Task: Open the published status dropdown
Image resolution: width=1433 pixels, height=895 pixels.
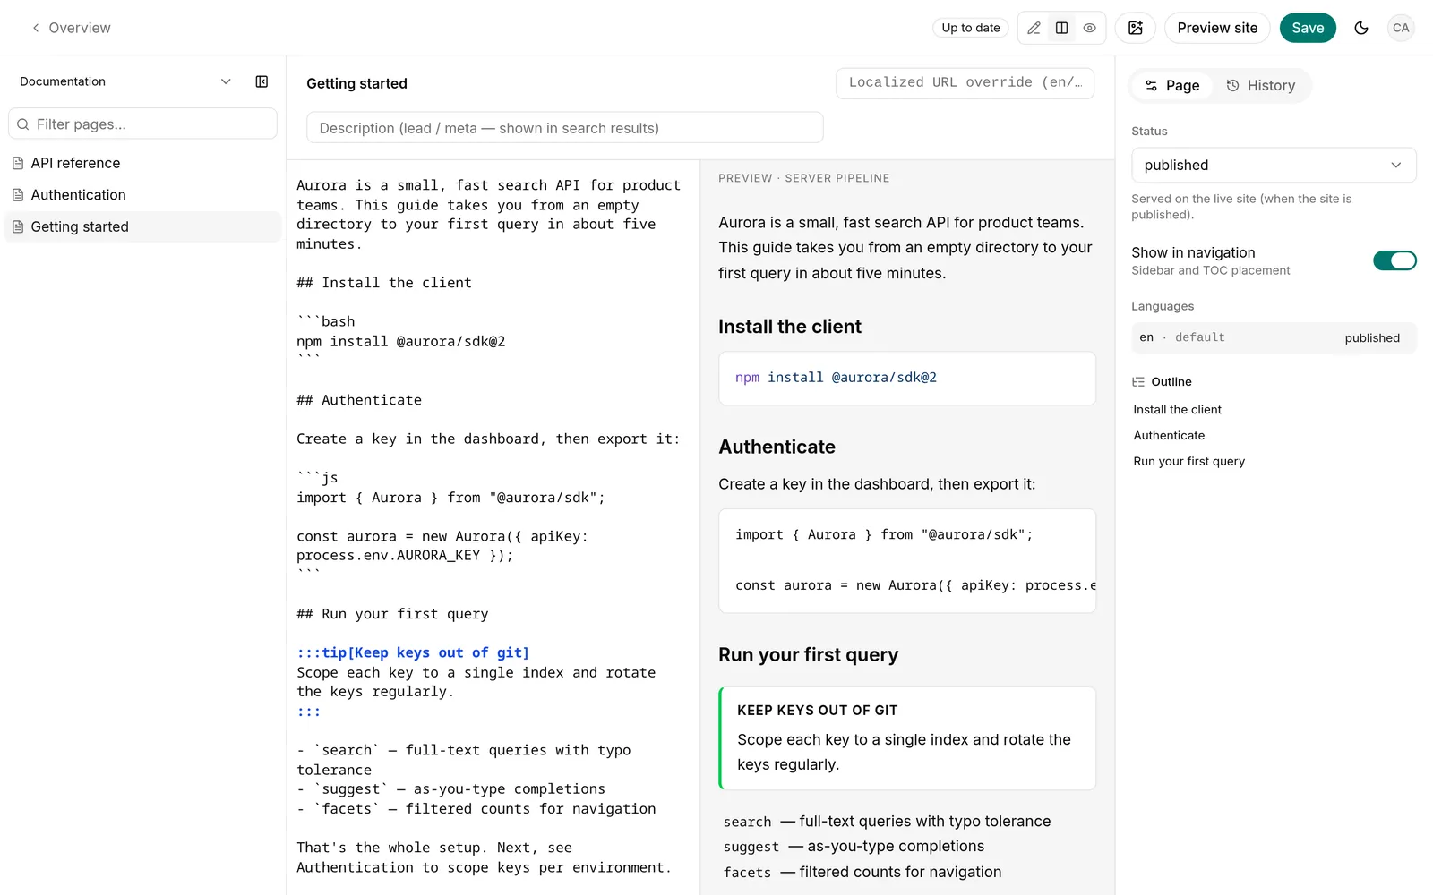Action: click(x=1274, y=166)
